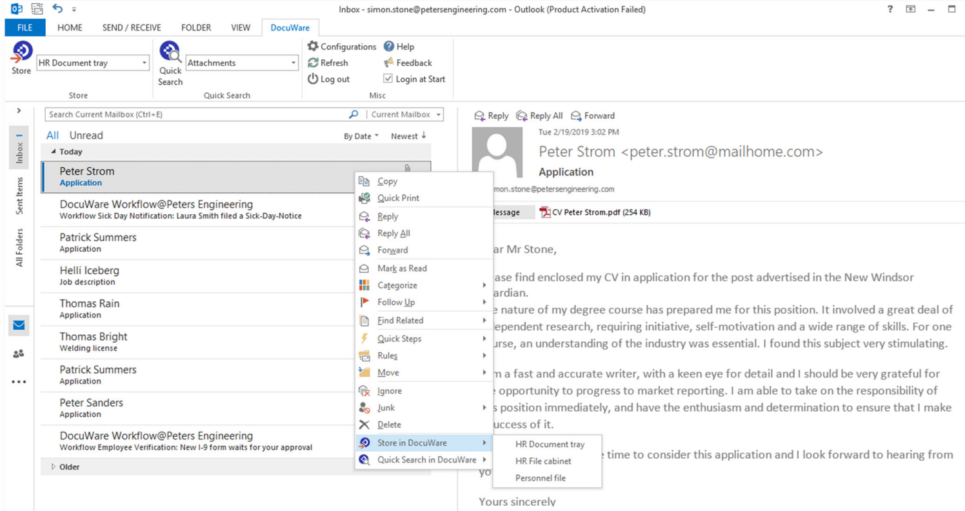
Task: Open Find Related submenu
Action: coord(424,320)
